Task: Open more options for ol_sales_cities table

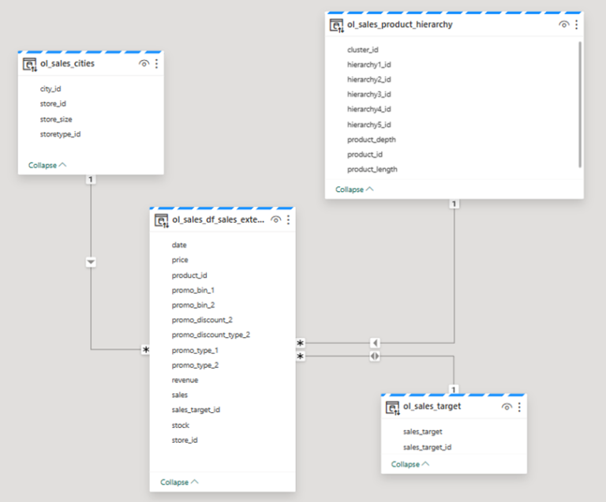Action: tap(156, 64)
